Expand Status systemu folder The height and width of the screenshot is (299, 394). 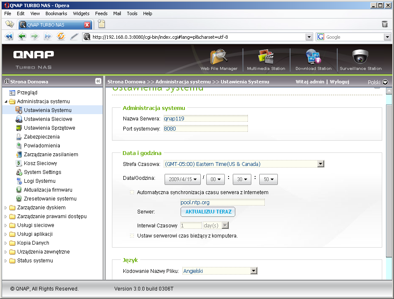6,261
